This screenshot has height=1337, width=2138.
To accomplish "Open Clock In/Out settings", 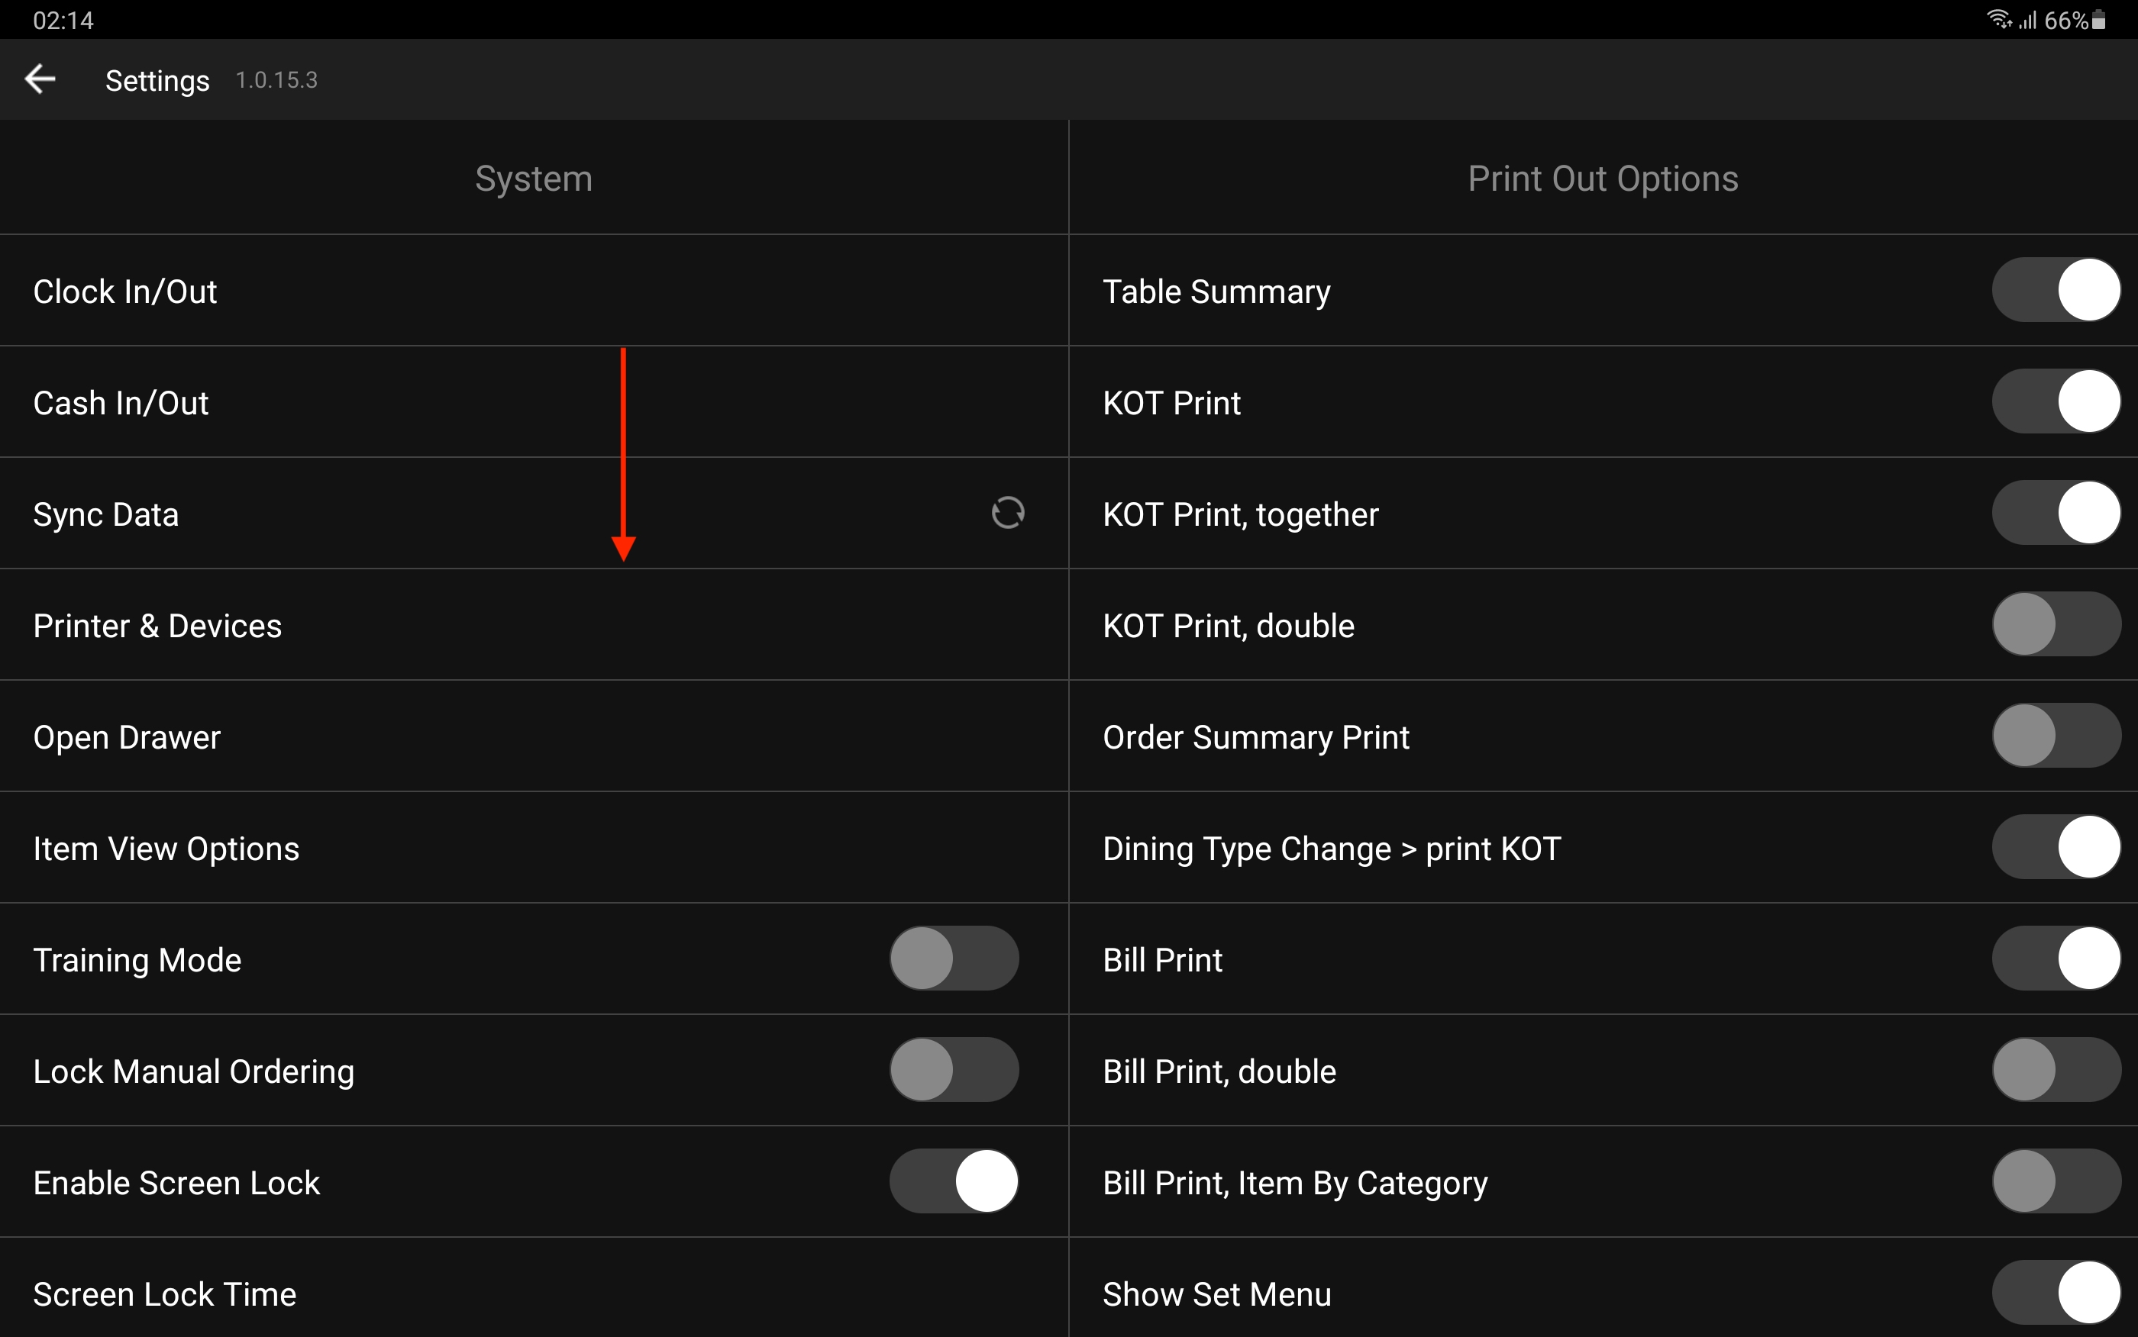I will (126, 292).
